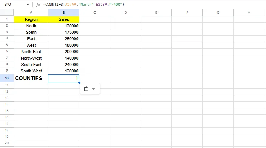Image resolution: width=266 pixels, height=148 pixels.
Task: Select column C header
Action: [x=95, y=13]
